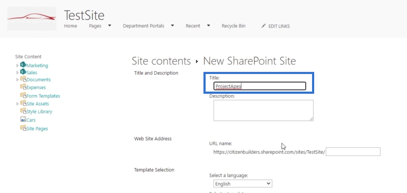Screen dimensions: 407x193
Task: Click inside the URL name field
Action: (x=353, y=152)
